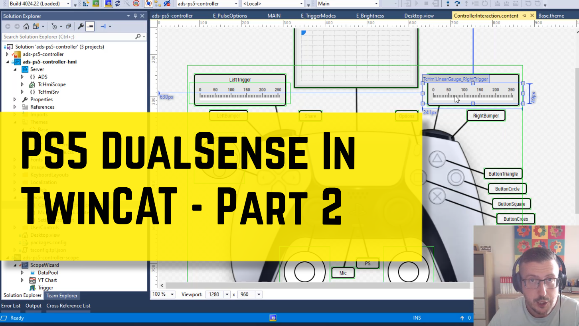Open Error List panel tab

[11, 306]
